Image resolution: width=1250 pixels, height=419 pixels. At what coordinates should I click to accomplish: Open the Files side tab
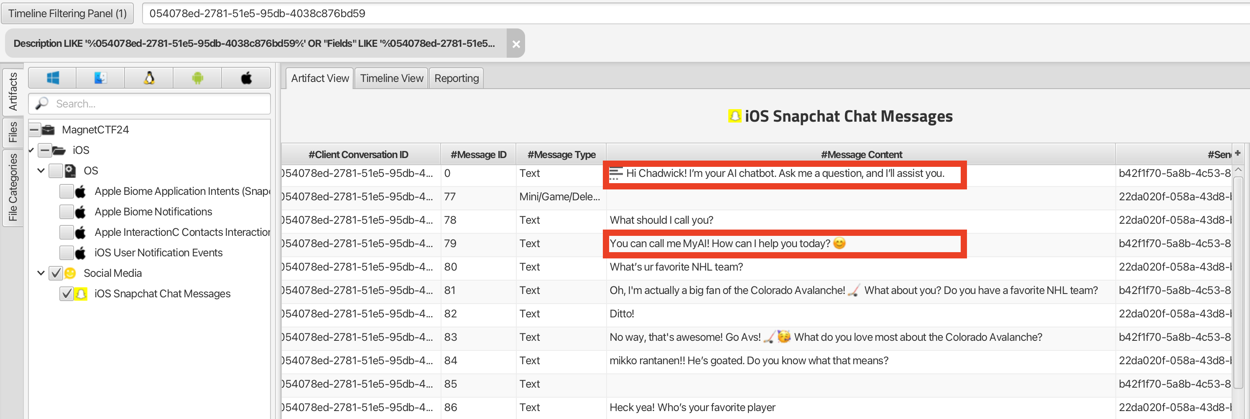(x=13, y=132)
